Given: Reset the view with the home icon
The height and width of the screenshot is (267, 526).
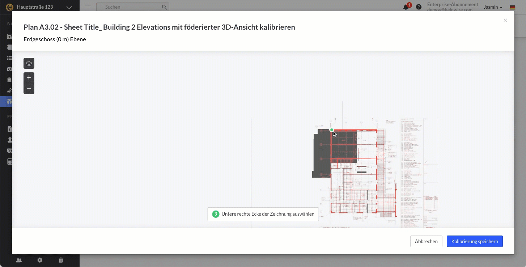Looking at the screenshot, I should pos(29,63).
